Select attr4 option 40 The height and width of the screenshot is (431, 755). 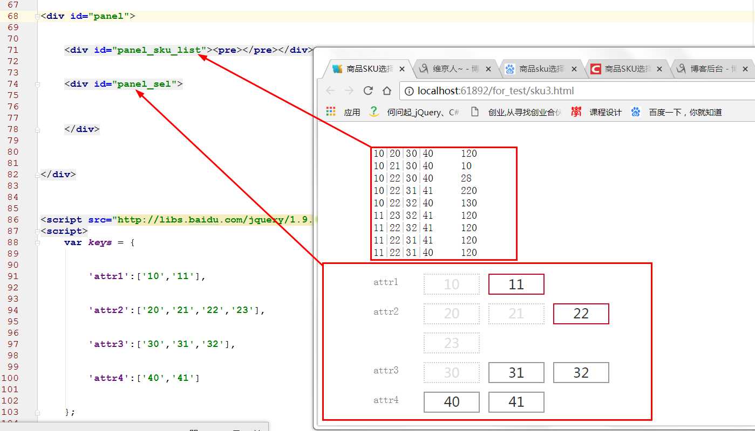452,402
